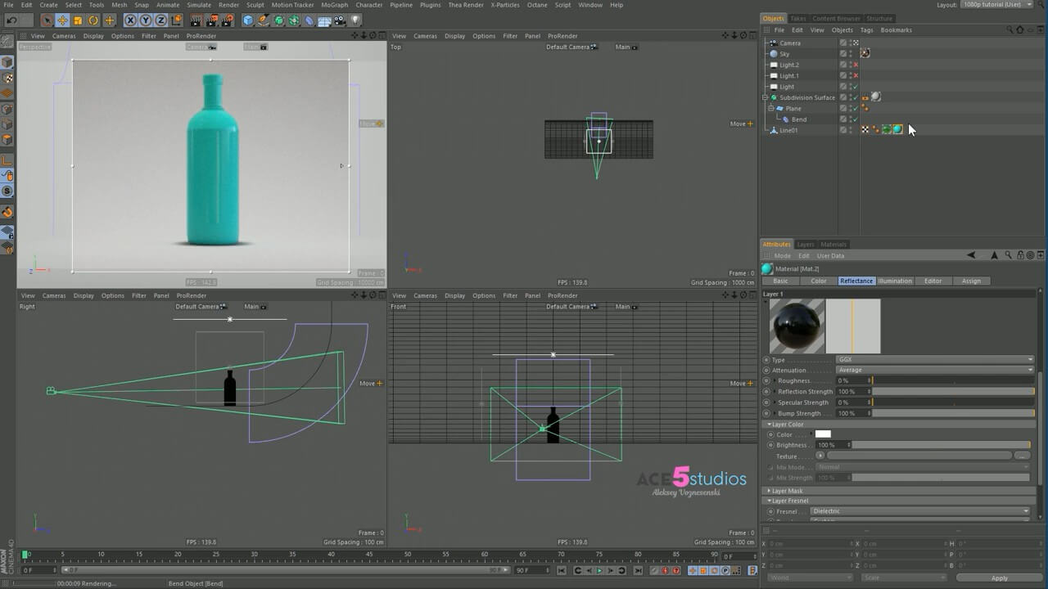The width and height of the screenshot is (1048, 589).
Task: Disable the Subdivision Surface green checkmark
Action: (856, 97)
